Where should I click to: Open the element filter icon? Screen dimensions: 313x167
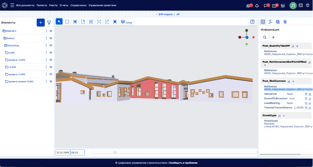49,23
